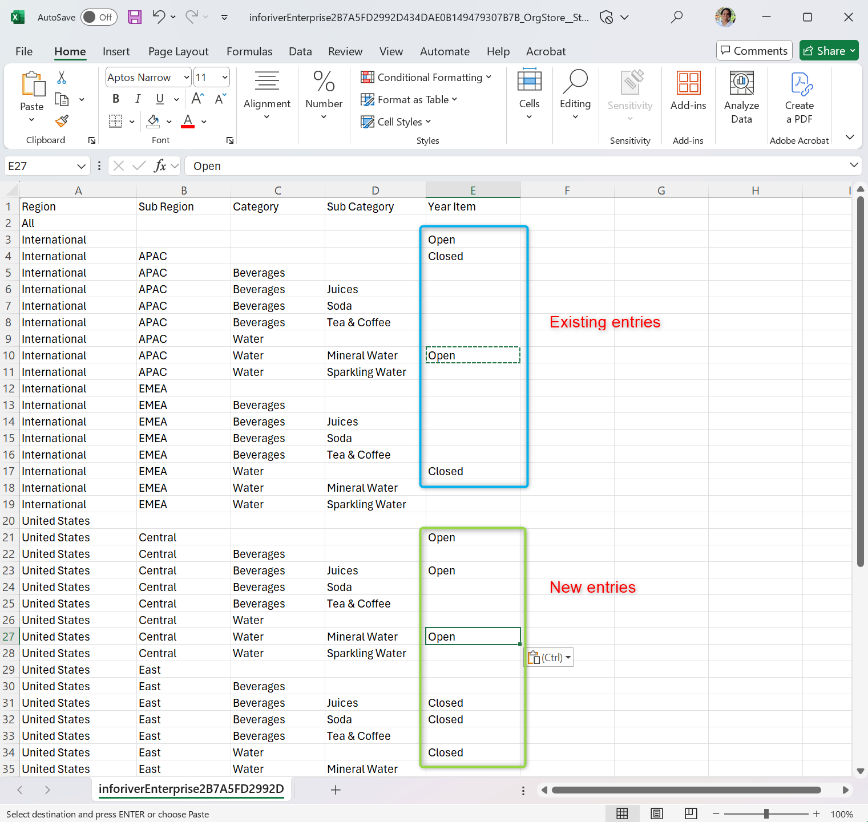This screenshot has height=822, width=868.
Task: Adjust the zoom slider handle
Action: coord(766,814)
